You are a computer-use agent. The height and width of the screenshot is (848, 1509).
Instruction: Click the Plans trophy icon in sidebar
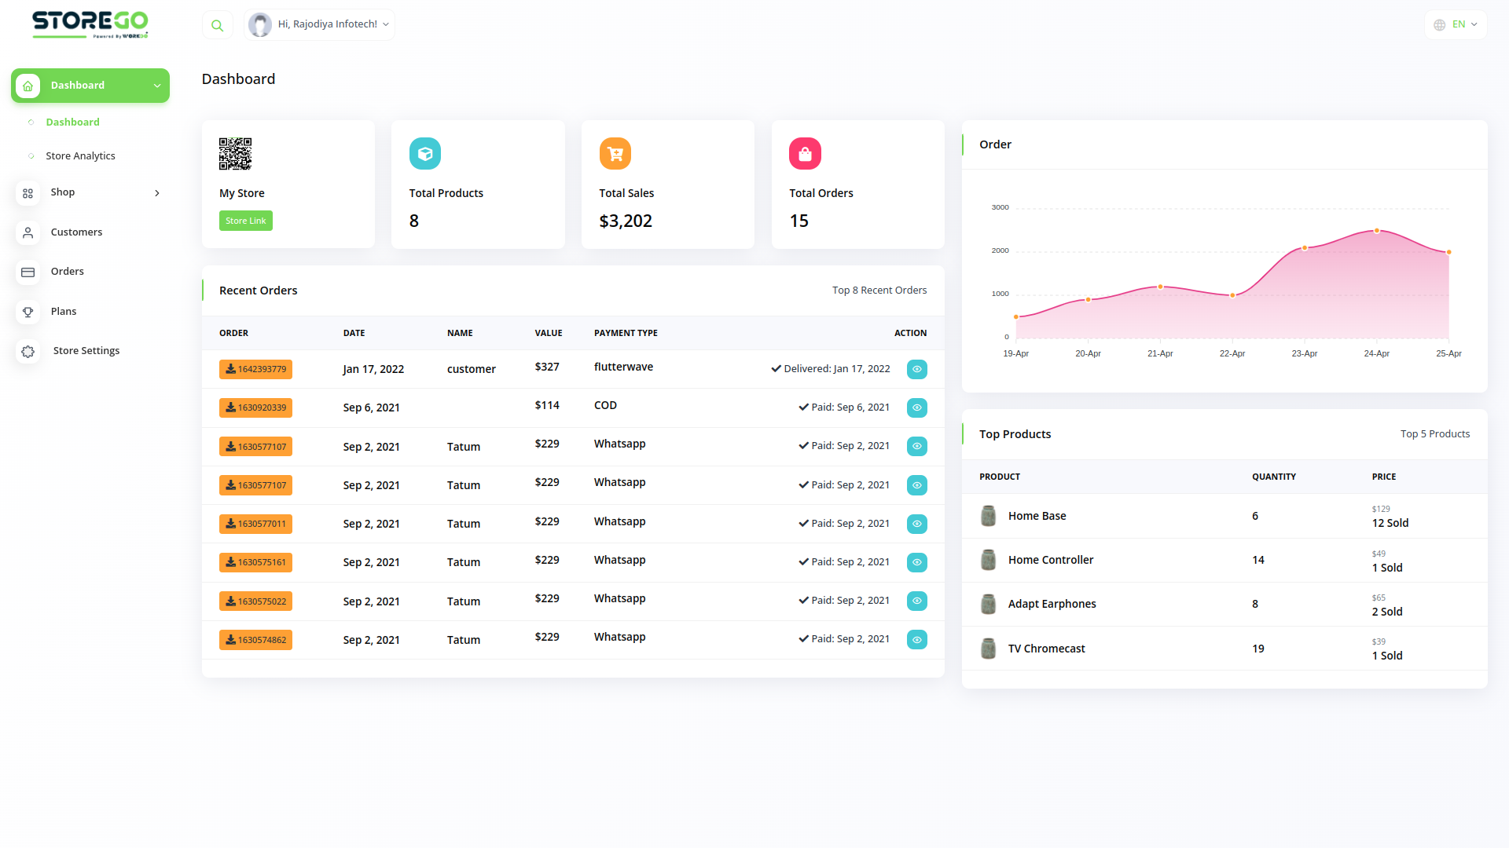[28, 311]
